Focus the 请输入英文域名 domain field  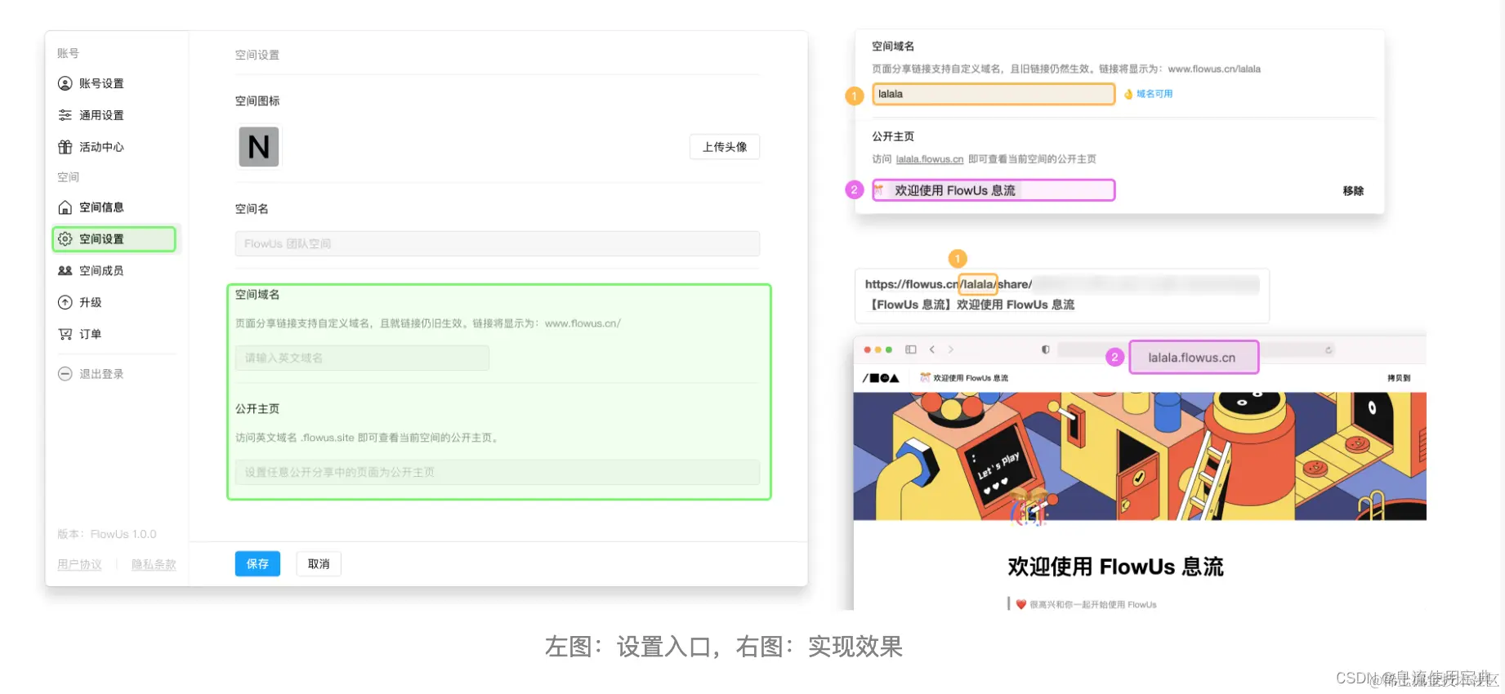362,358
